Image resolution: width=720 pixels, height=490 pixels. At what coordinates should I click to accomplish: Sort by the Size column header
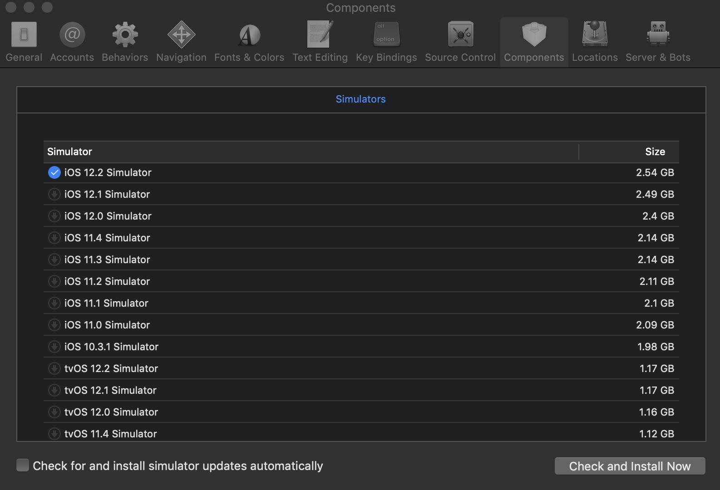click(x=629, y=152)
